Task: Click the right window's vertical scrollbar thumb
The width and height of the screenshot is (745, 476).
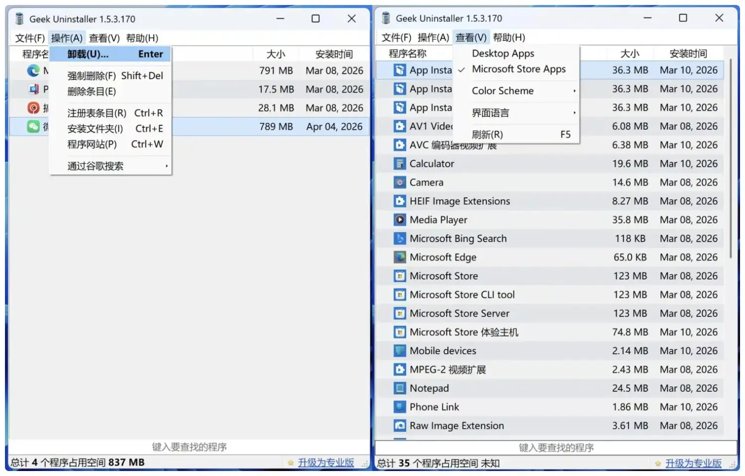Action: pos(731,159)
